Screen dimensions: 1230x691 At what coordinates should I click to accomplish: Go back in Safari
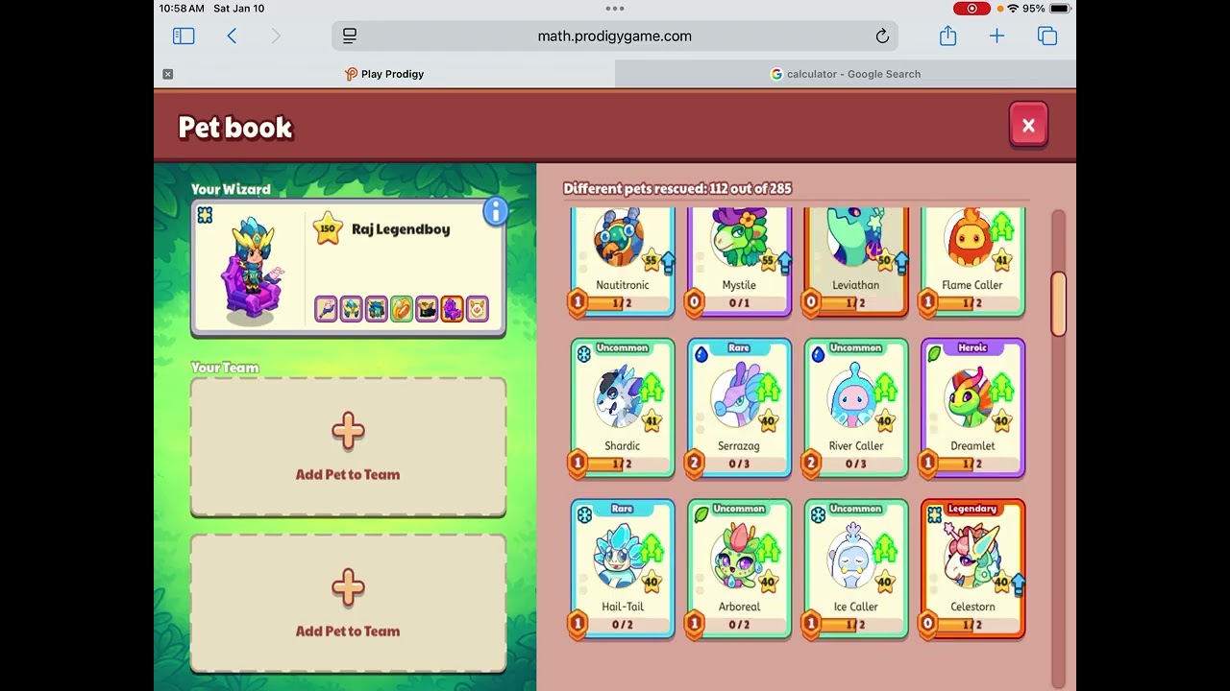(232, 36)
